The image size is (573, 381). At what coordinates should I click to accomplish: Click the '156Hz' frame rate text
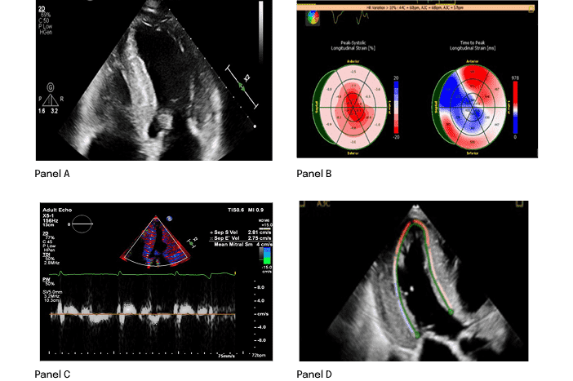point(50,220)
